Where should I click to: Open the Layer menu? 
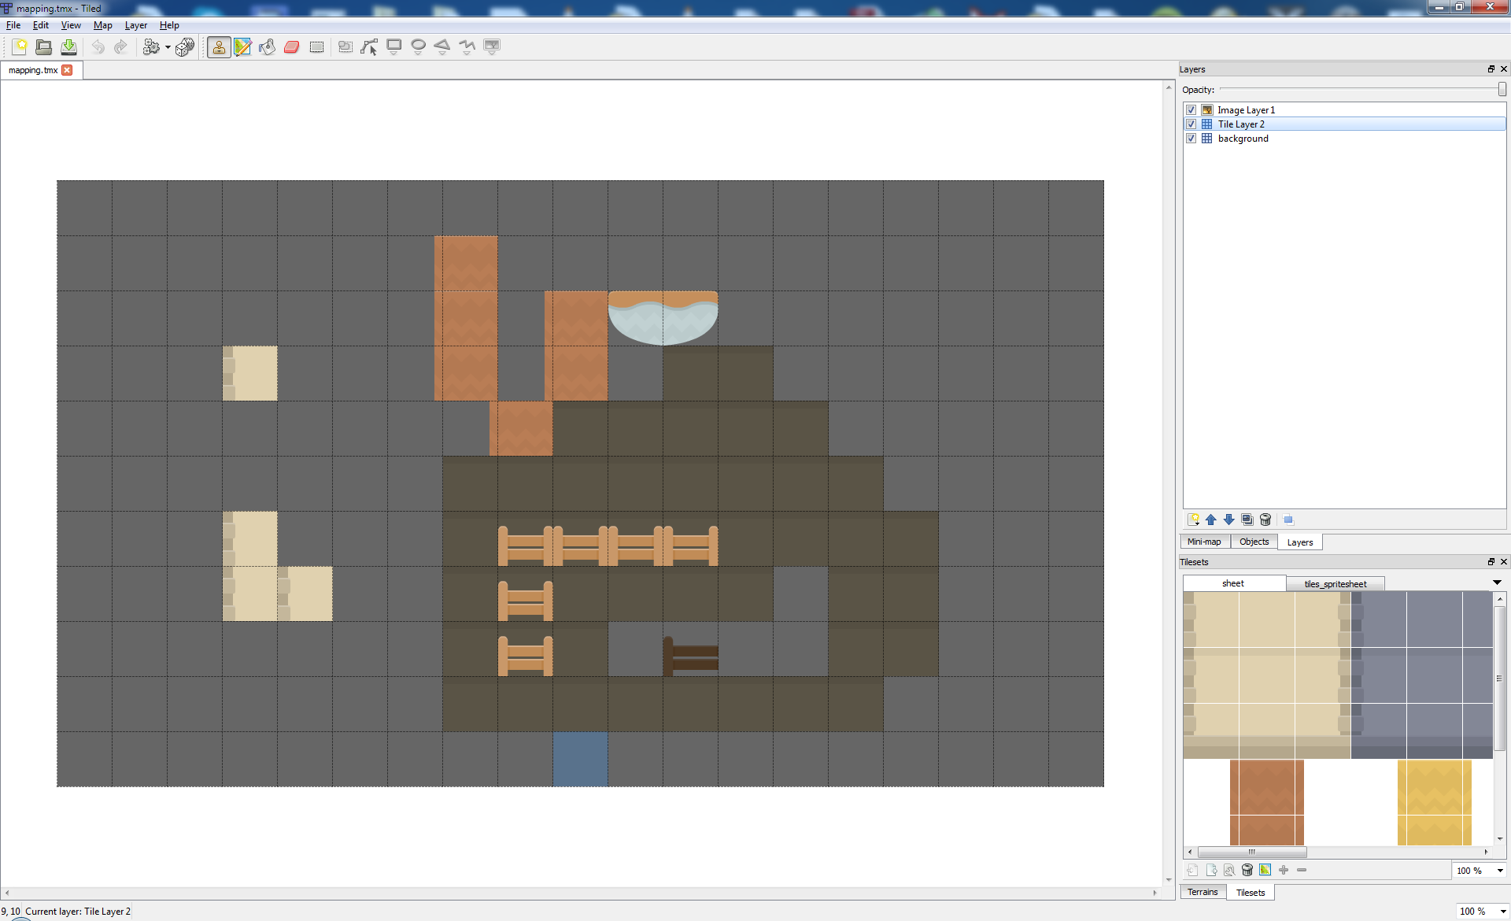coord(136,25)
